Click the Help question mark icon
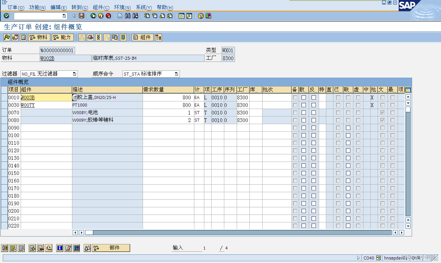This screenshot has height=263, width=441. [x=202, y=15]
